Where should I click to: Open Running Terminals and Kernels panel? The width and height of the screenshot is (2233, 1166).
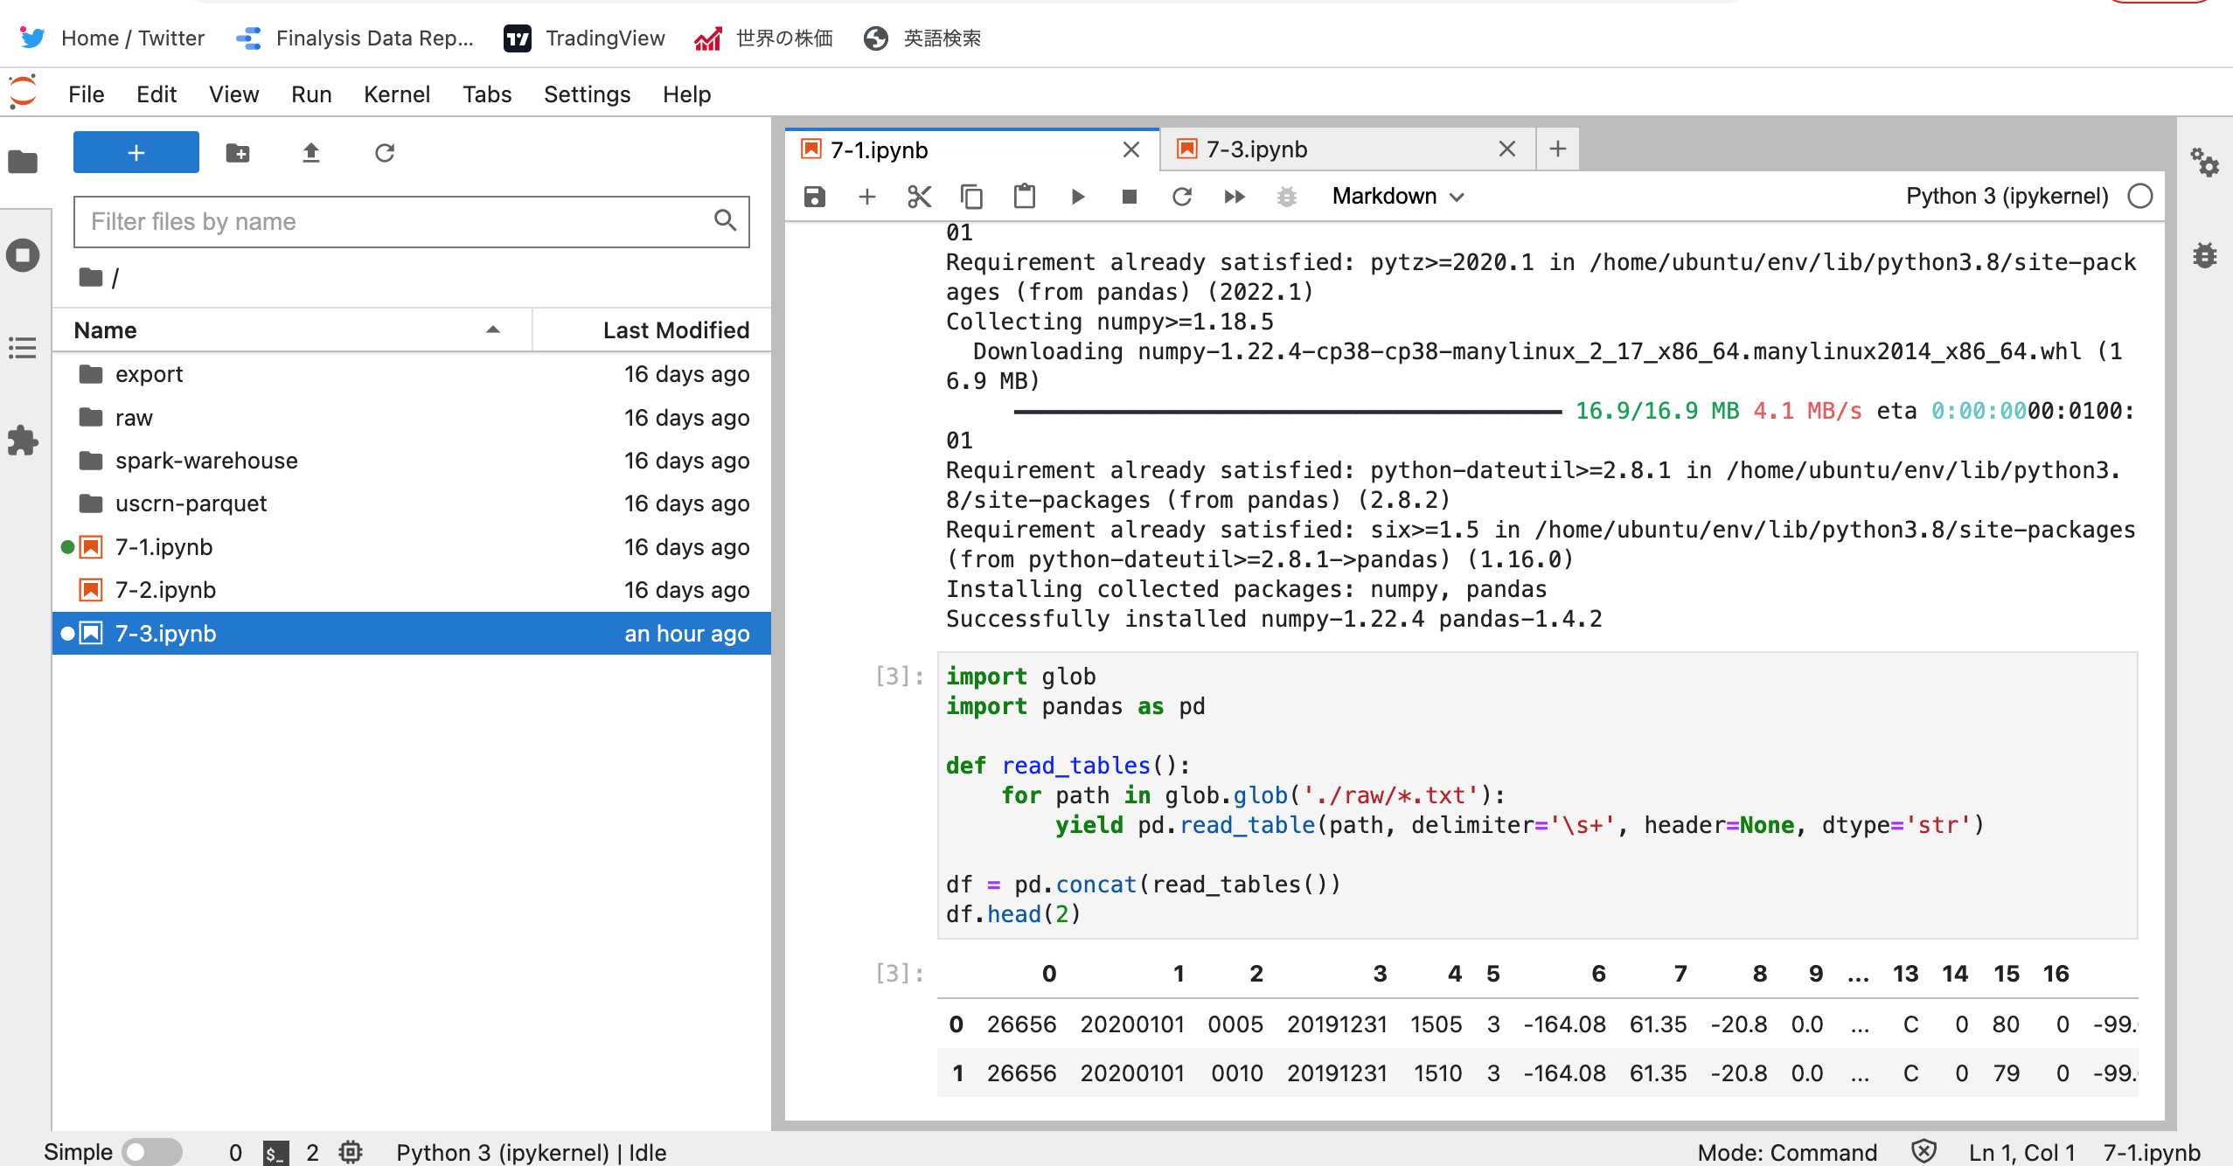coord(23,255)
